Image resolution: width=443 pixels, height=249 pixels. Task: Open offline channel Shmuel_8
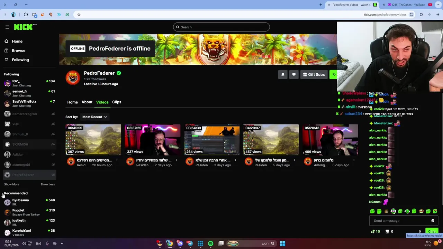29,134
